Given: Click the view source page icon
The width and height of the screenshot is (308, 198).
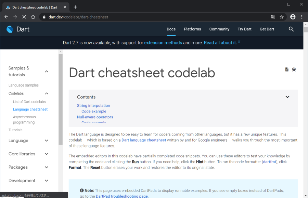Looking at the screenshot, I should click(x=287, y=69).
